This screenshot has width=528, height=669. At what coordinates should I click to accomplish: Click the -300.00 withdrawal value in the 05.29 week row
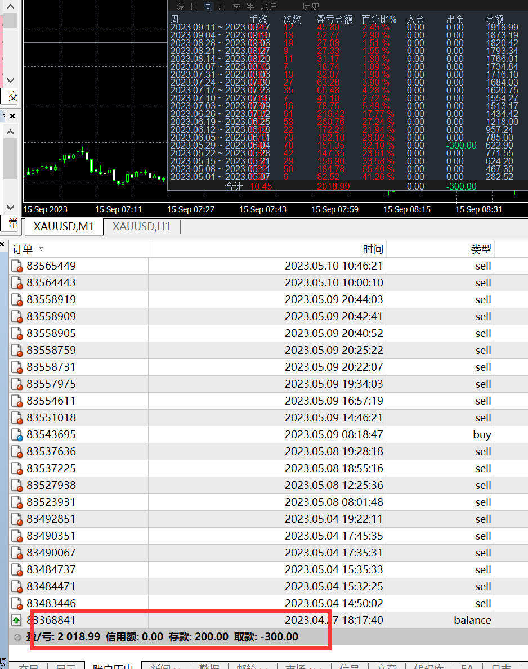pos(461,146)
